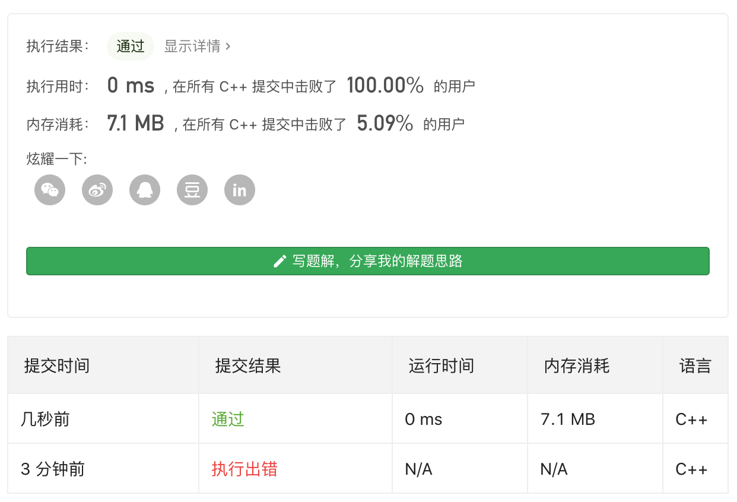Image resolution: width=737 pixels, height=502 pixels.
Task: Click the 3 分钟前 submission row
Action: tap(368, 469)
